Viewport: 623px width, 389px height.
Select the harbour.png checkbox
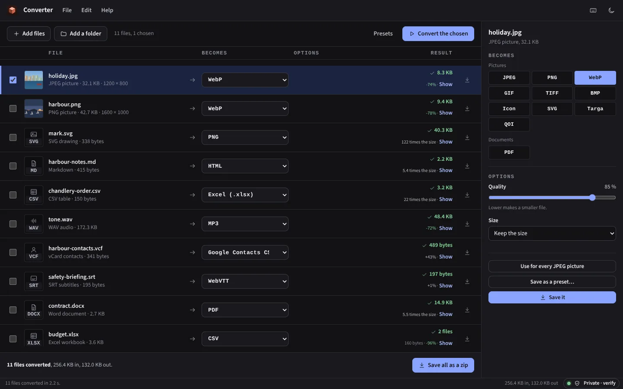(x=13, y=108)
